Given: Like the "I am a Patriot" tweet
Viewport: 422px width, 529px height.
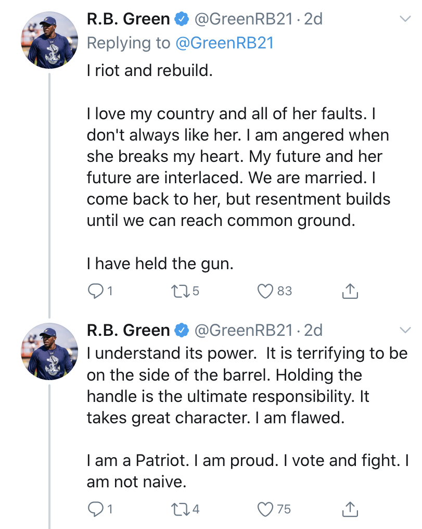Looking at the screenshot, I should [x=266, y=509].
